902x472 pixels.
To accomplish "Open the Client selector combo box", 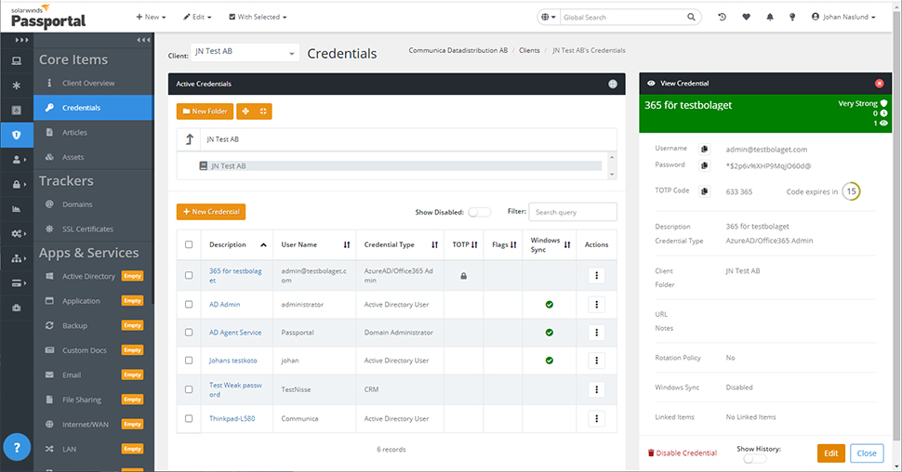I will [245, 52].
